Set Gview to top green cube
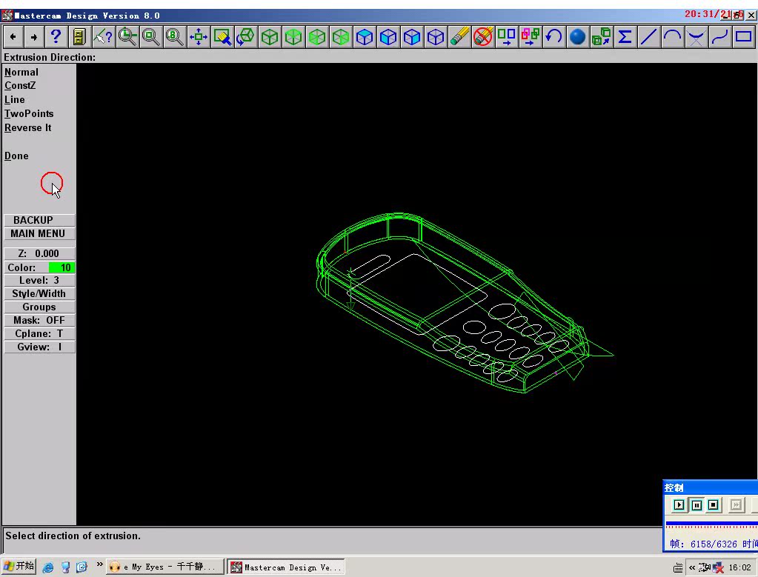This screenshot has width=758, height=577. pyautogui.click(x=293, y=37)
